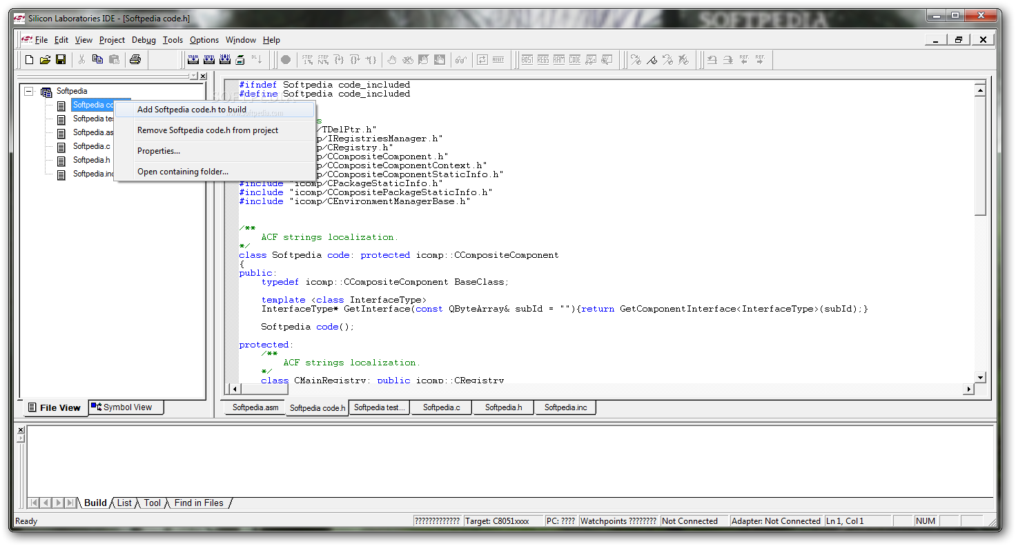Click the editor vertical scrollbar down arrow
The height and width of the screenshot is (546, 1016).
point(980,377)
